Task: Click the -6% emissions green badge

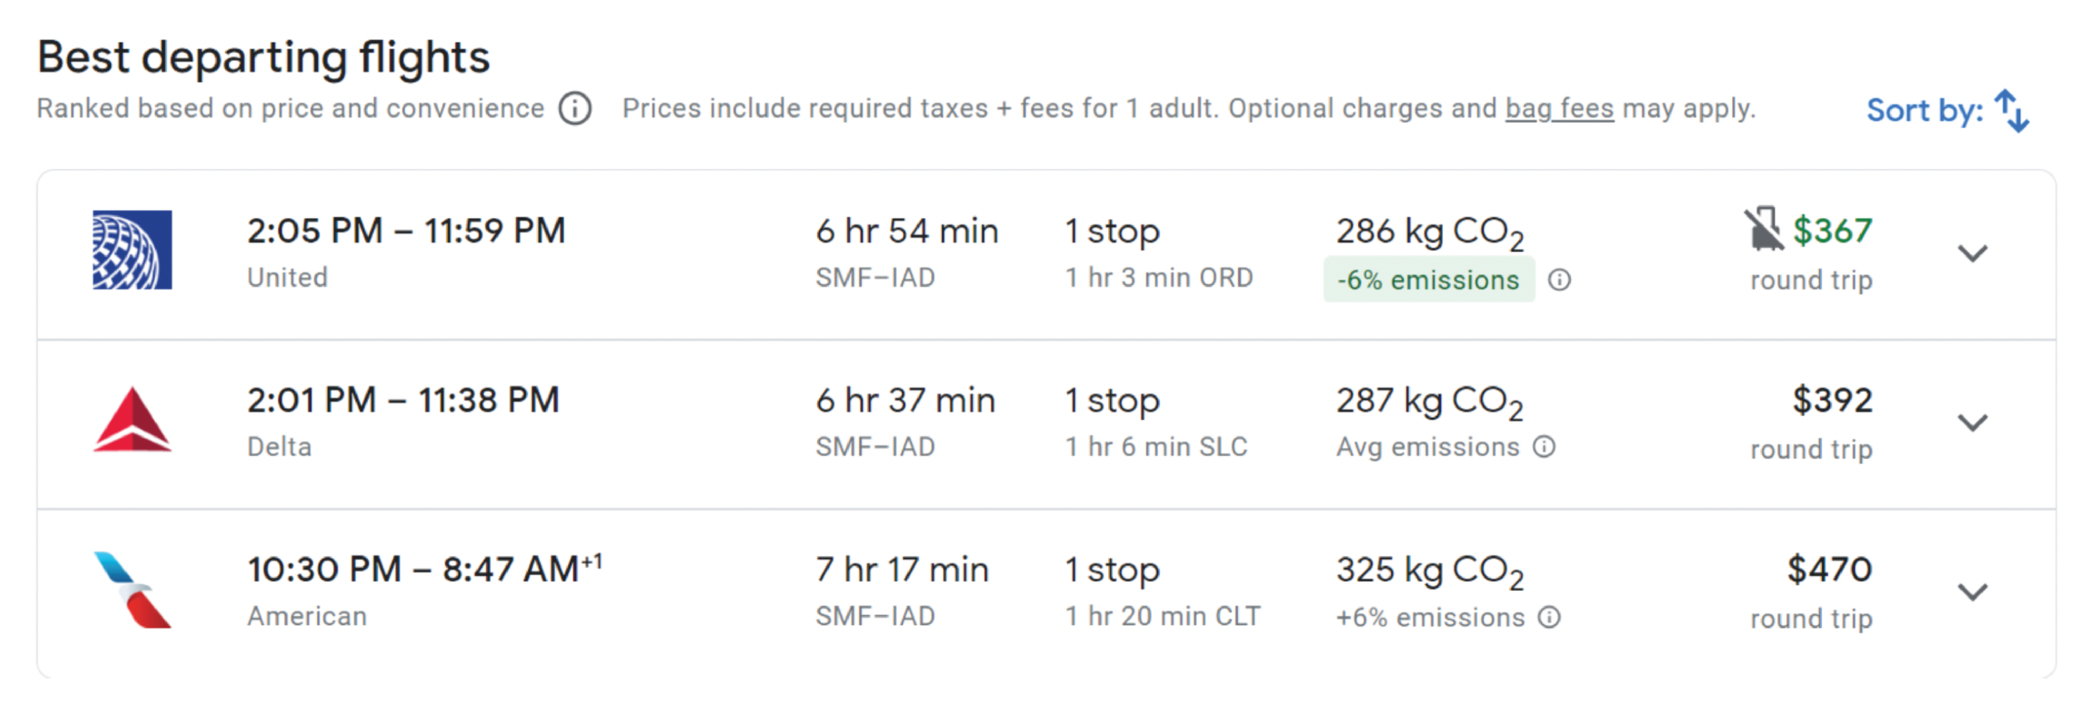Action: point(1428,280)
